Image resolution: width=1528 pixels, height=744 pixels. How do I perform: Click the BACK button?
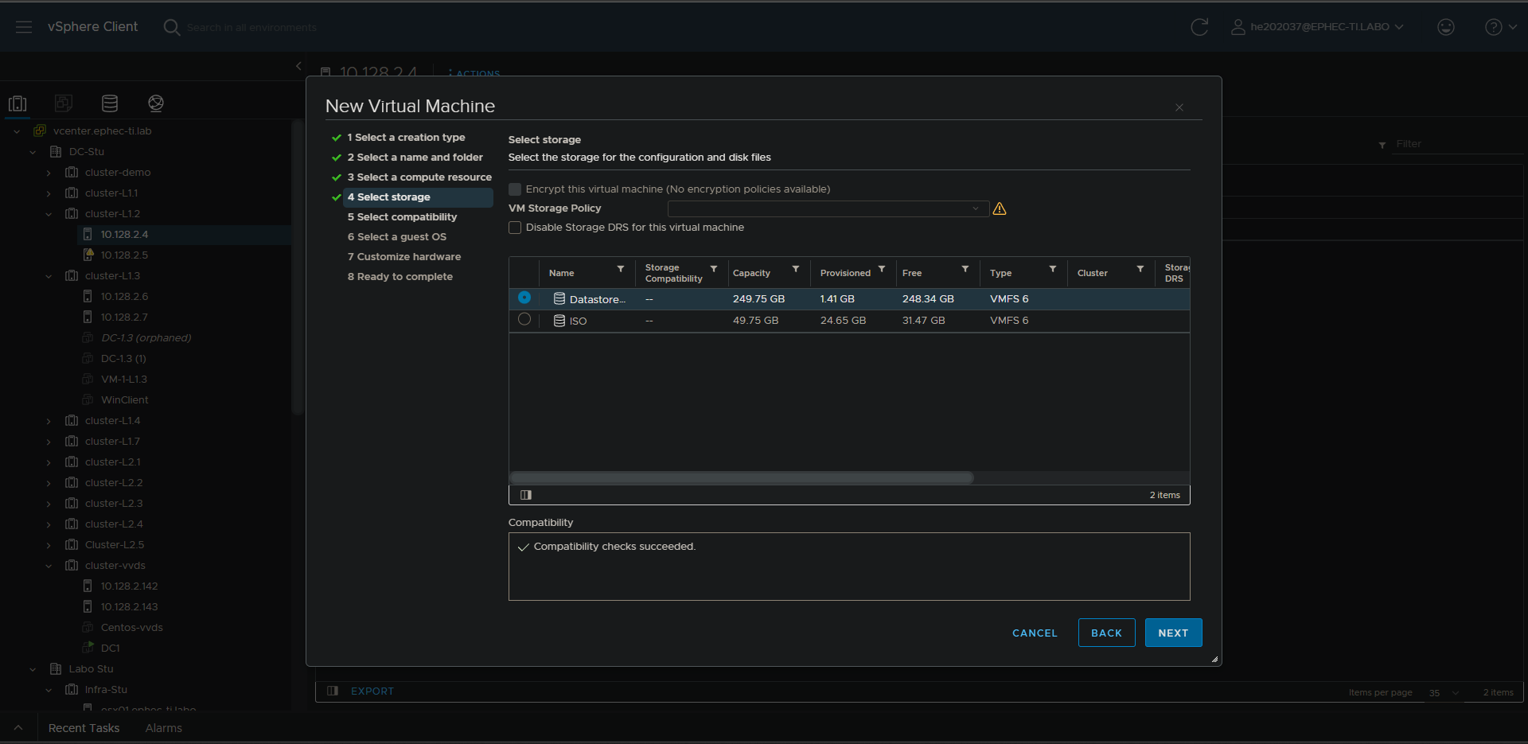pyautogui.click(x=1106, y=633)
